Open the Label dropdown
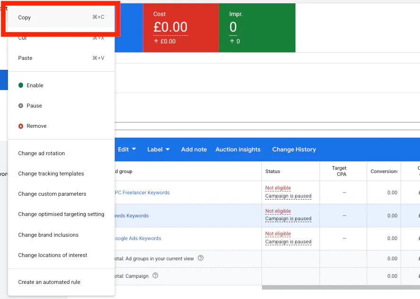Image resolution: width=420 pixels, height=299 pixels. (159, 149)
